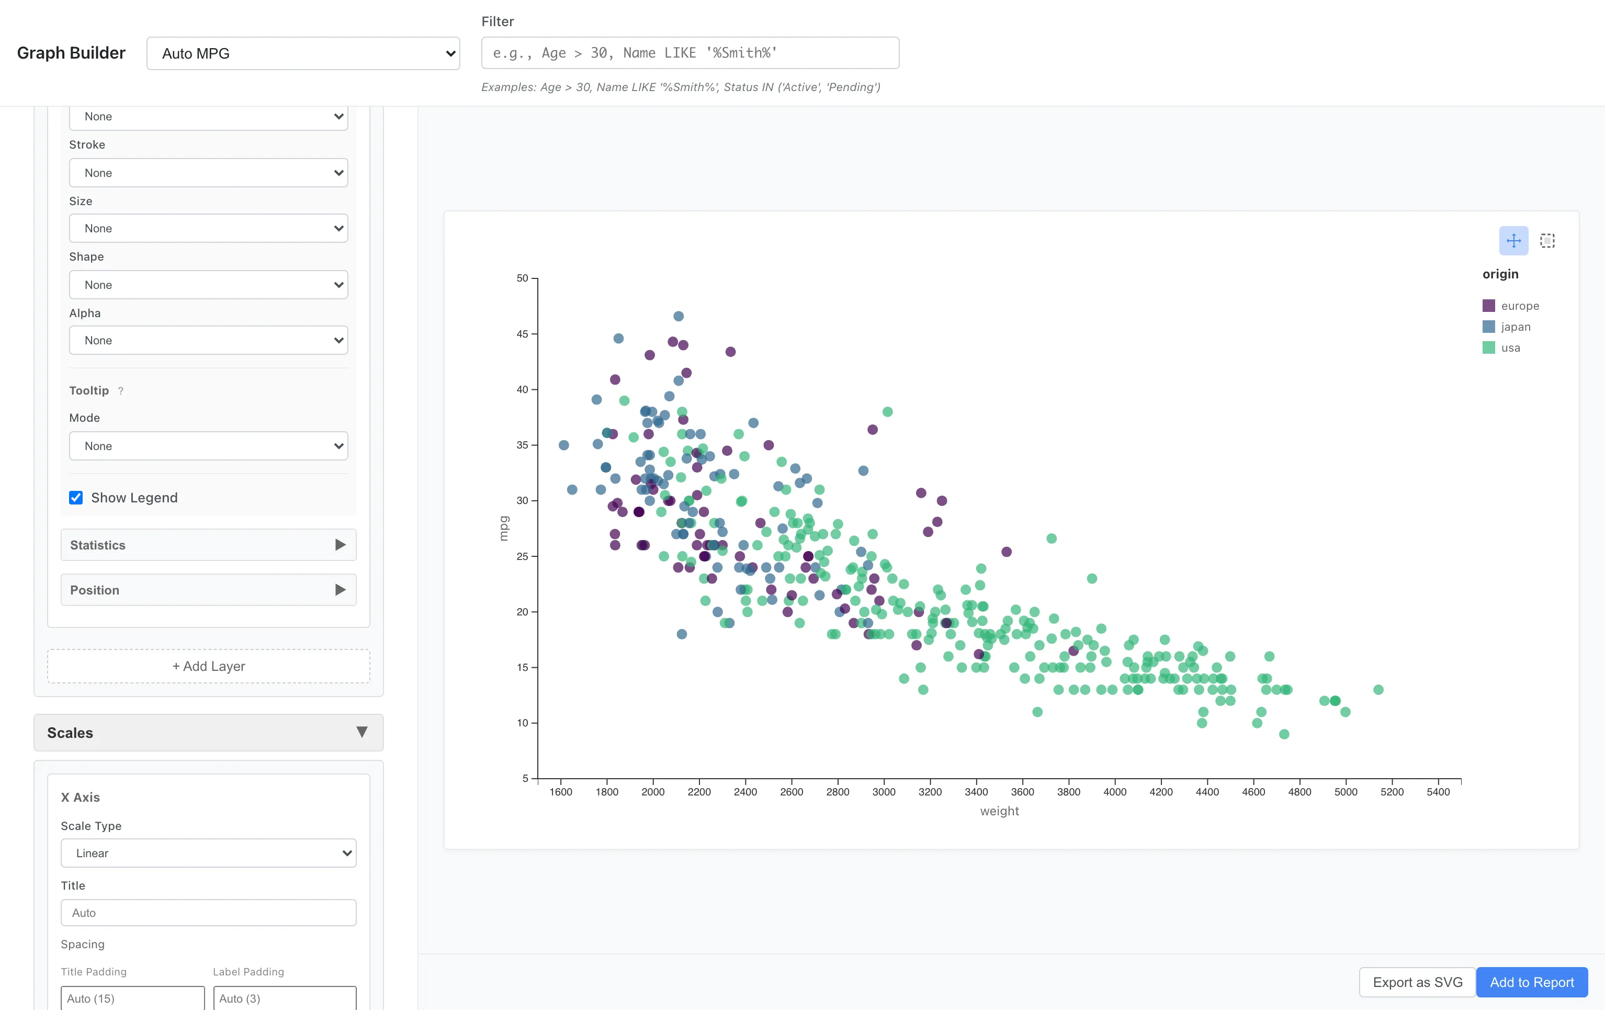The width and height of the screenshot is (1605, 1010).
Task: Open the Alpha dropdown
Action: (209, 340)
